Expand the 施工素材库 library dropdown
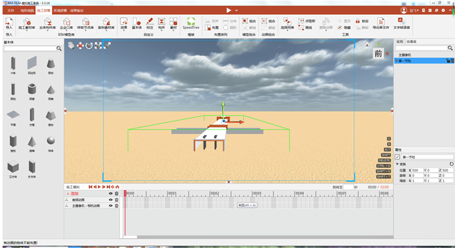Viewport: 455px width, 249px height. (x=27, y=30)
